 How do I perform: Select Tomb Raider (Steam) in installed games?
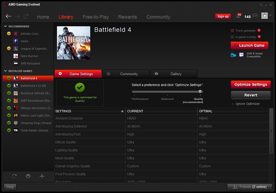click(x=34, y=130)
